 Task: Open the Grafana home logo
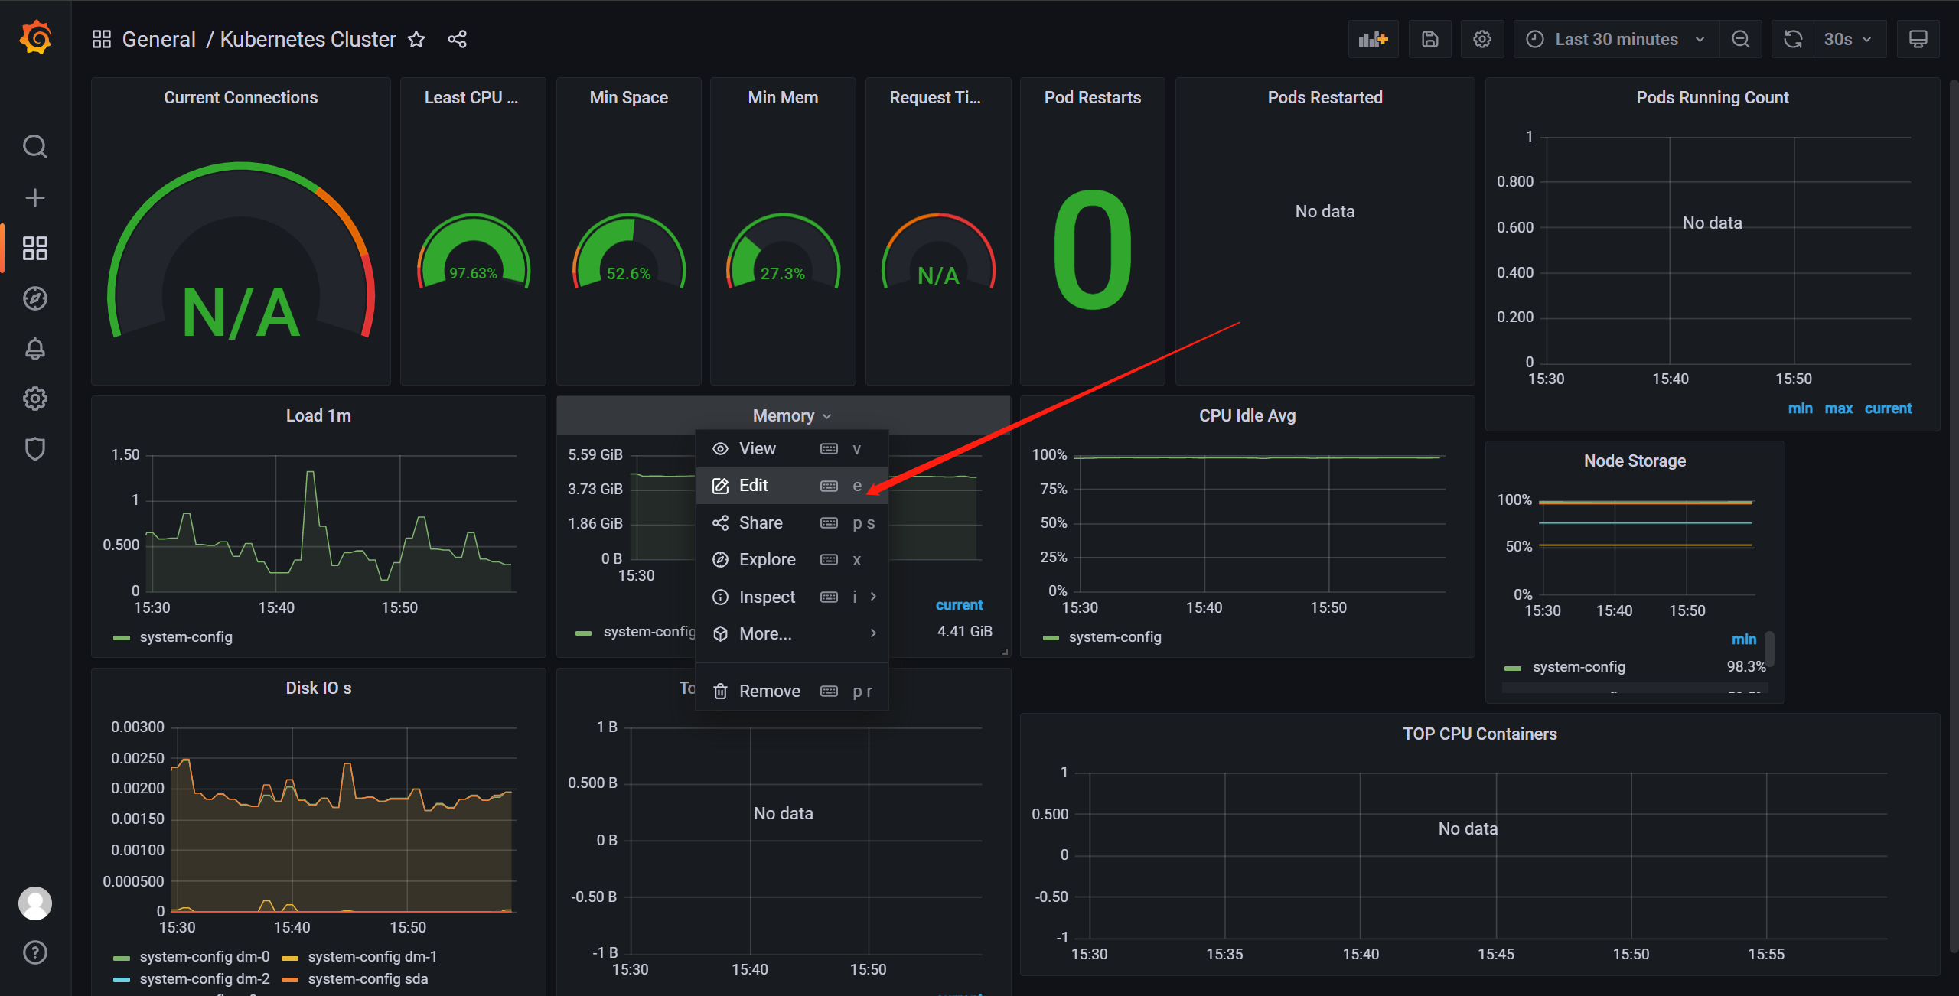(35, 38)
